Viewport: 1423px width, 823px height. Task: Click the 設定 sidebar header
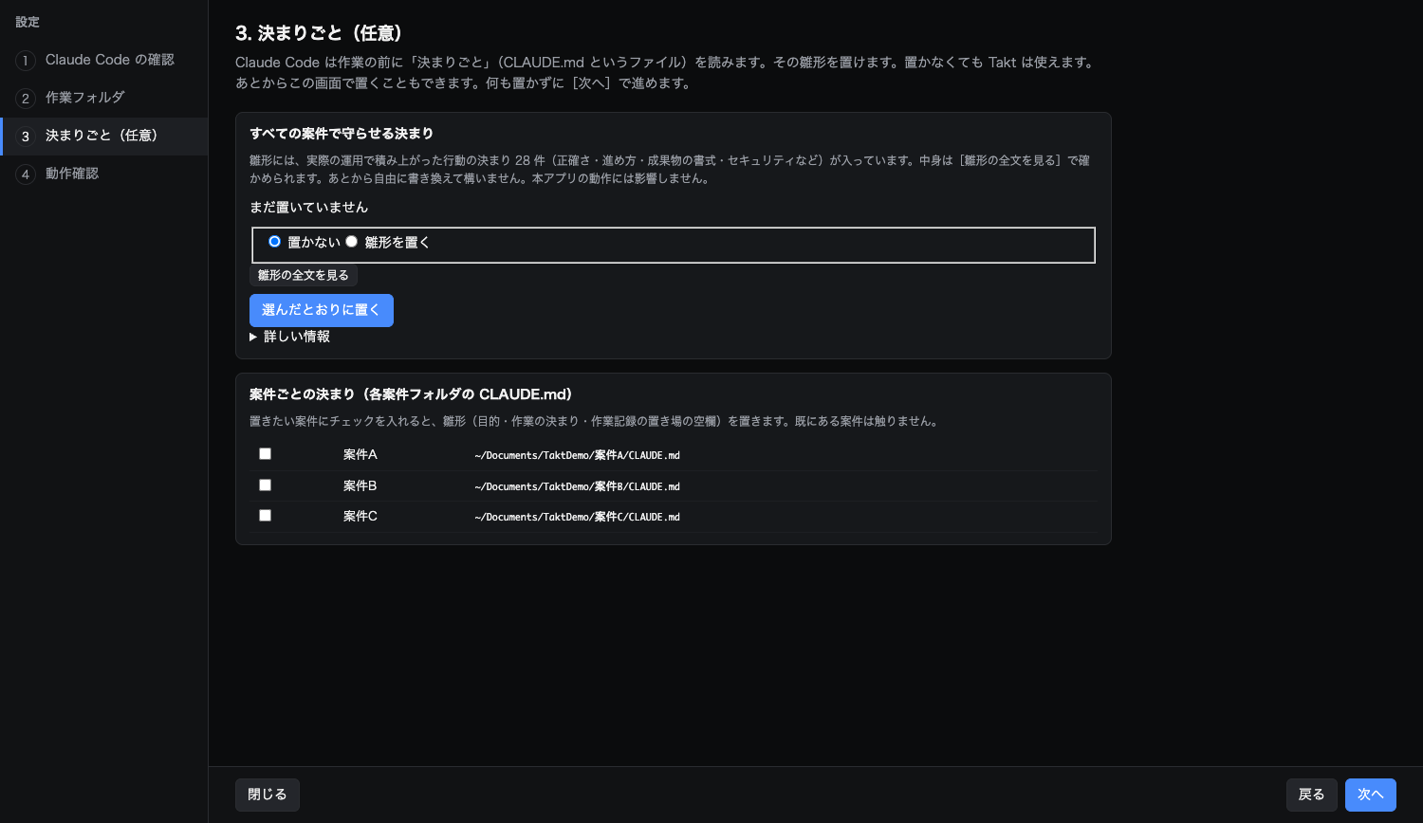(28, 22)
